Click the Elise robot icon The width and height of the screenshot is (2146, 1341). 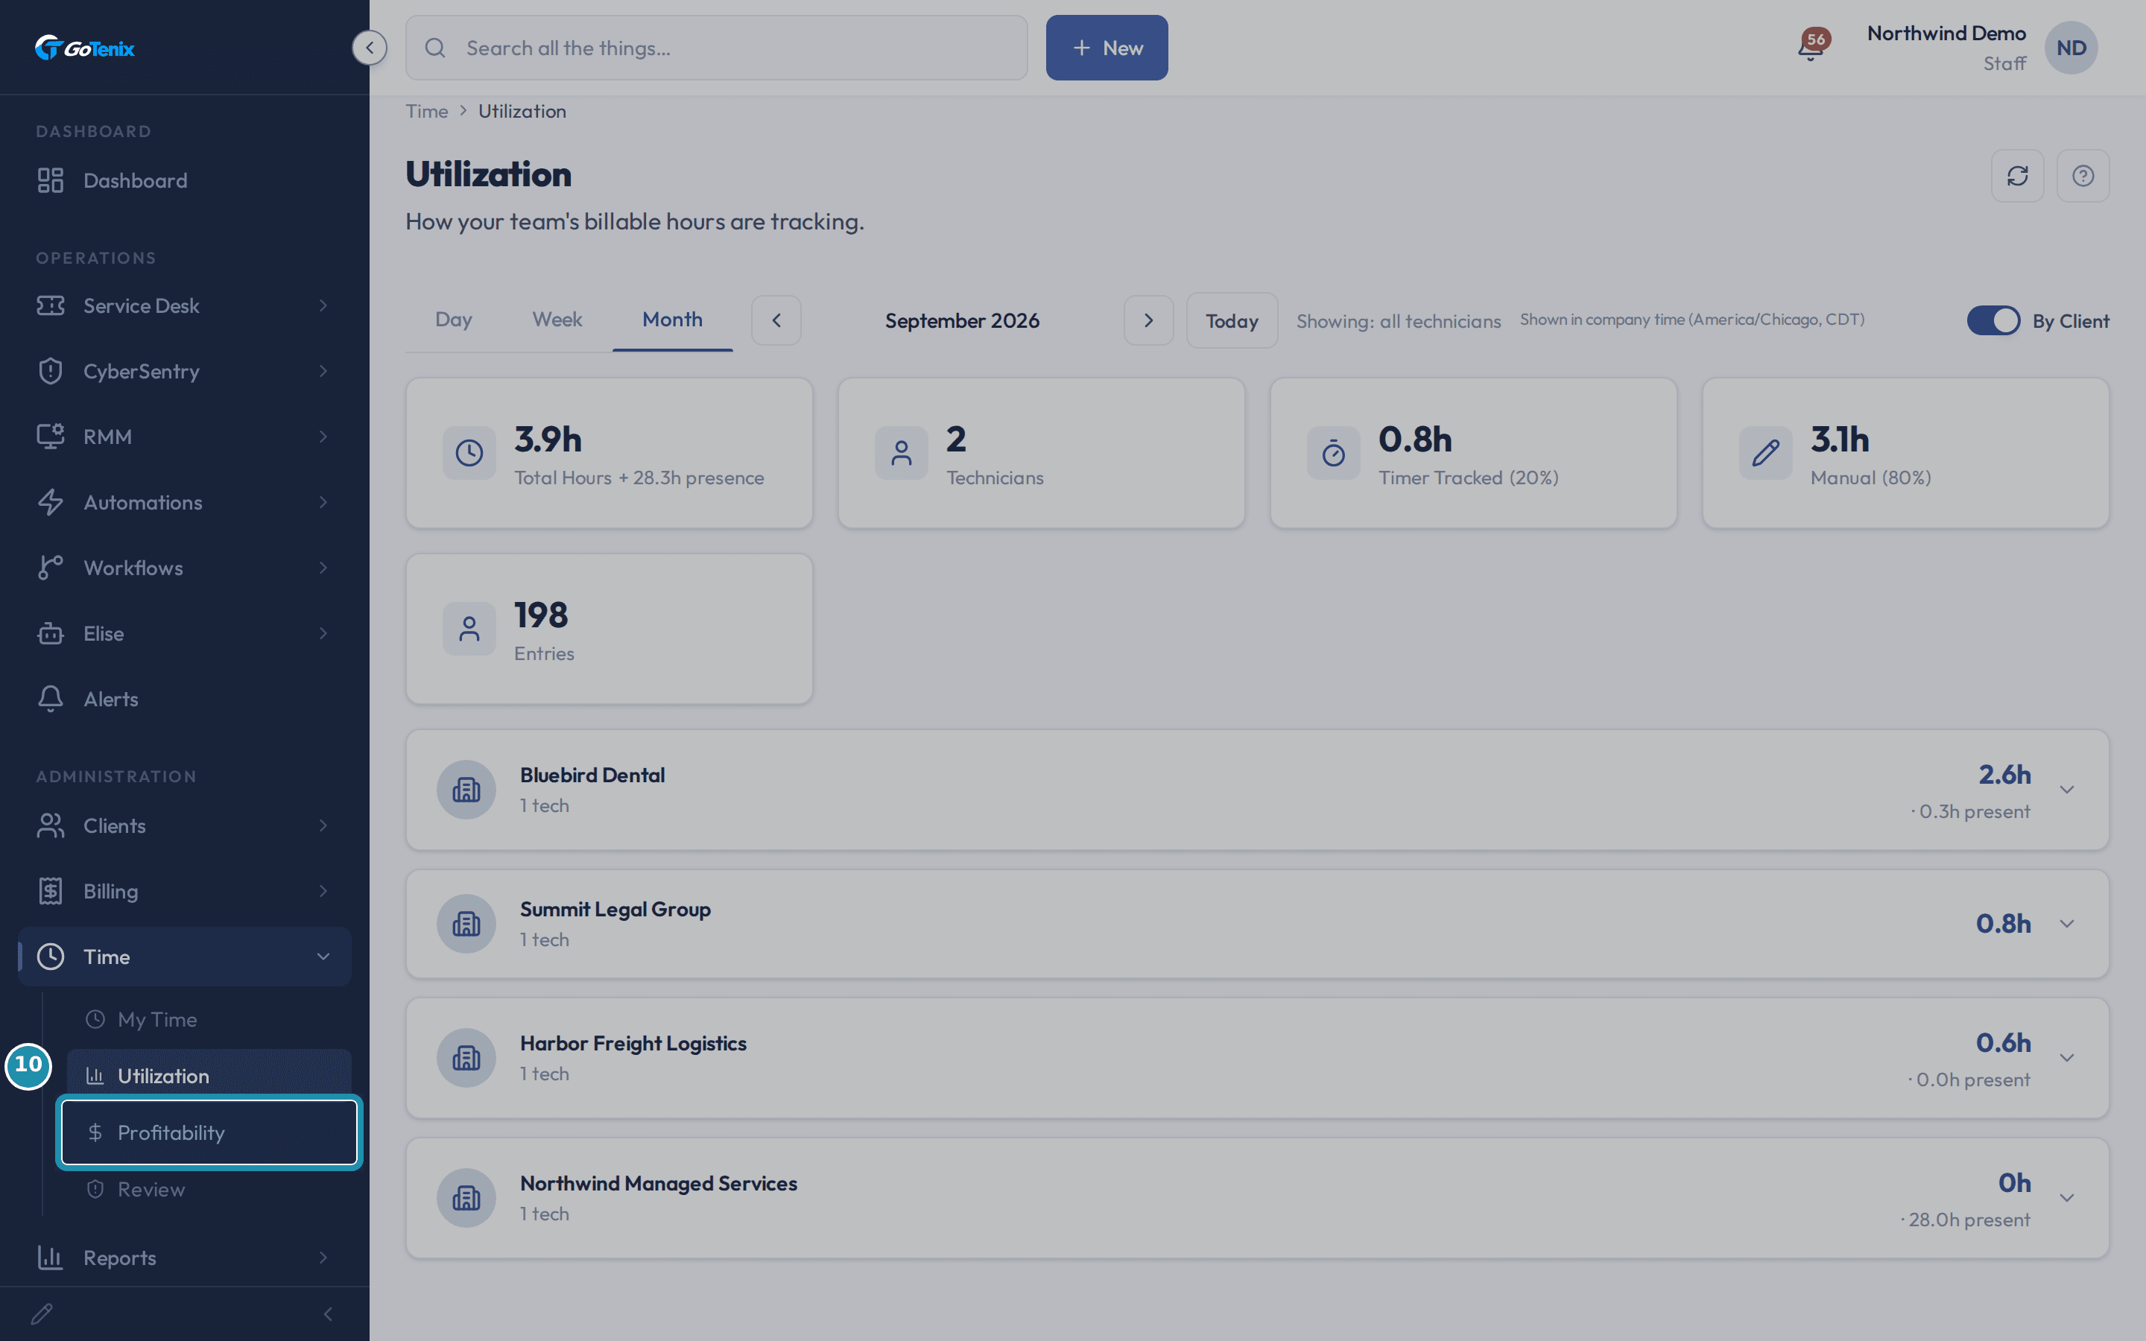point(51,633)
